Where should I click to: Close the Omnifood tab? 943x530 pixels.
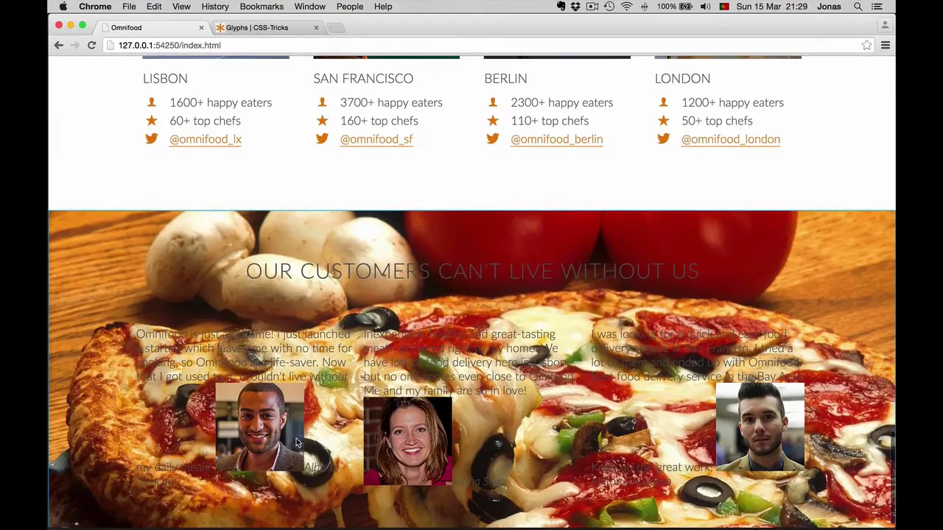click(201, 28)
